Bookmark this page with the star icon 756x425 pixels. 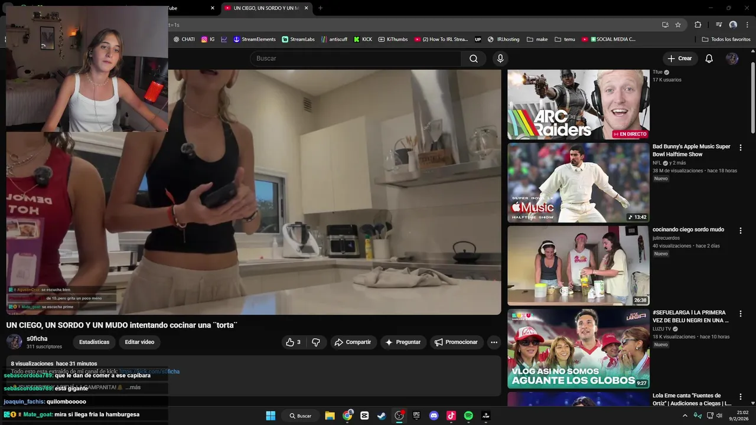[678, 25]
